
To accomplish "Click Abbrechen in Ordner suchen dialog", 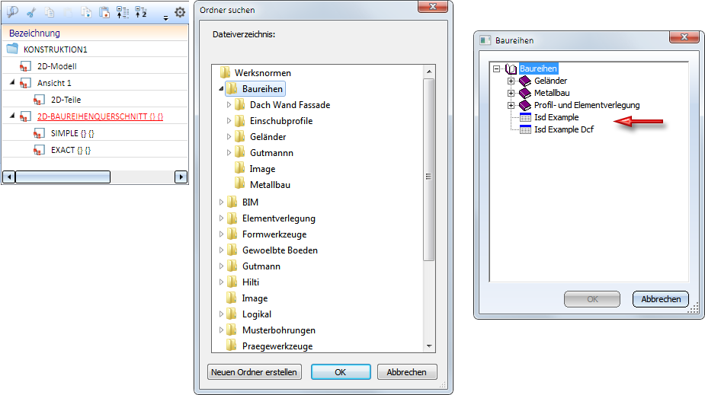I will 406,372.
